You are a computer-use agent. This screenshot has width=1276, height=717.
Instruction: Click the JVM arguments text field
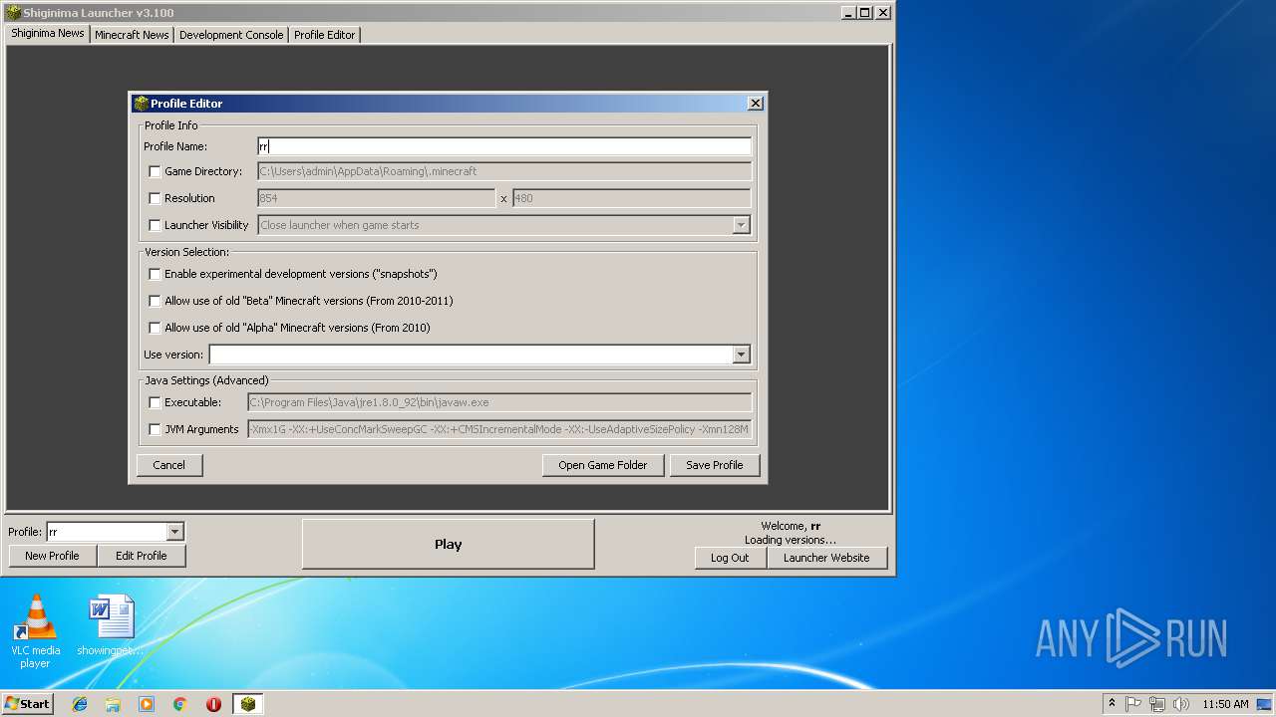[499, 429]
